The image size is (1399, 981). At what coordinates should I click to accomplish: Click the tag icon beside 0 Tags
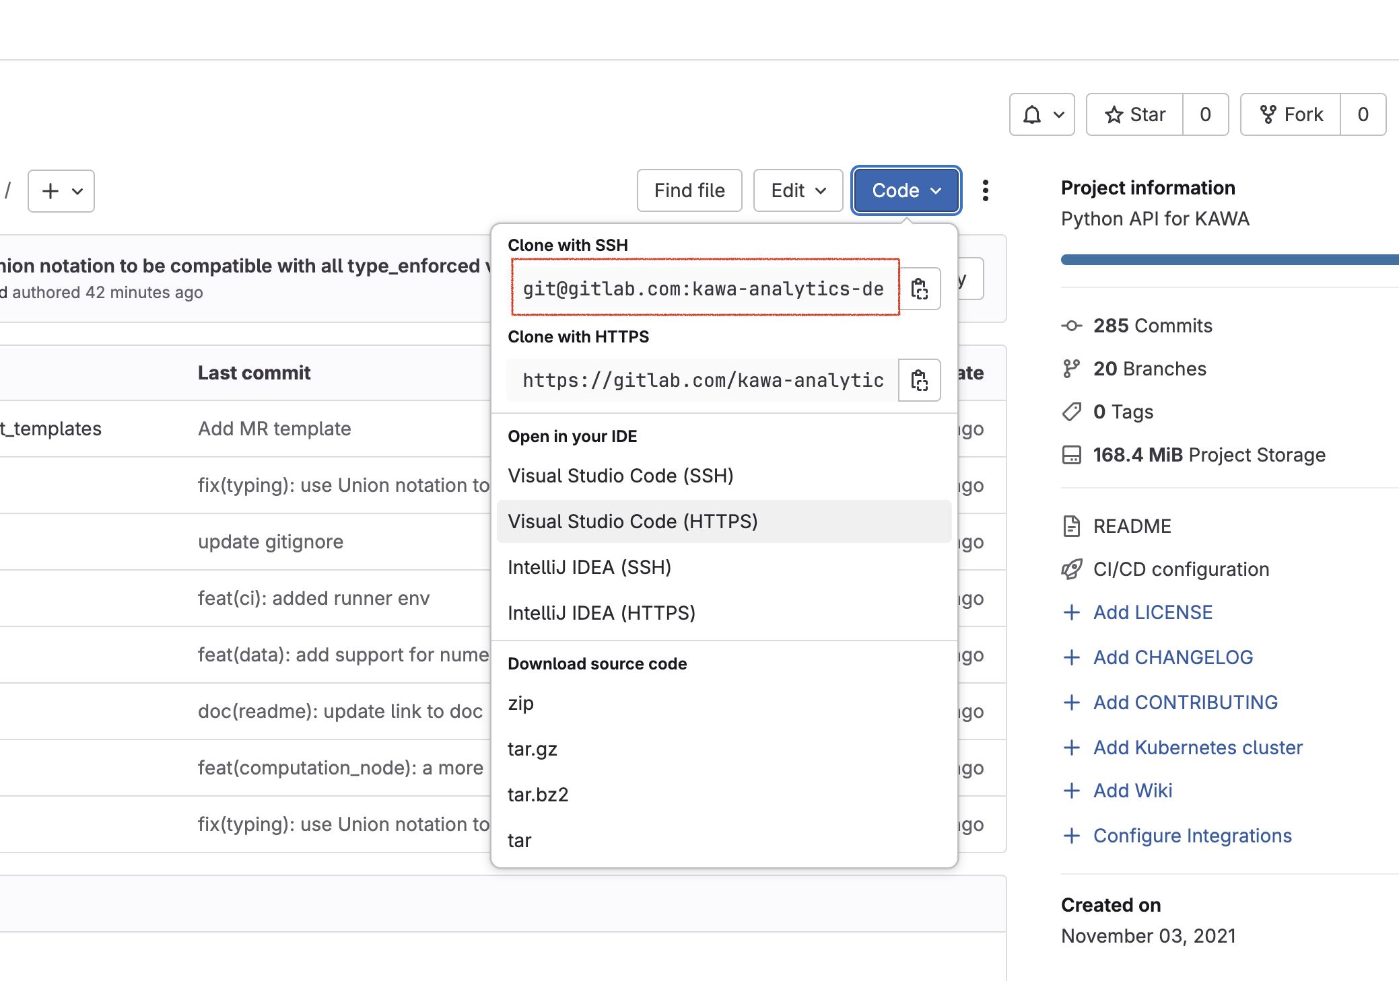pos(1071,412)
